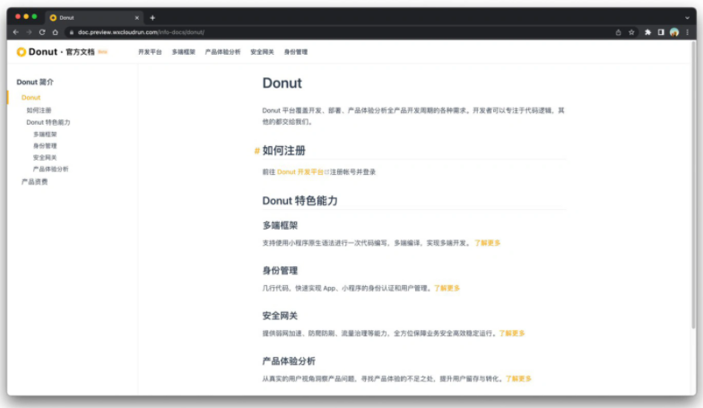Click the Donut 开发平台 link
The width and height of the screenshot is (703, 408).
click(x=299, y=171)
